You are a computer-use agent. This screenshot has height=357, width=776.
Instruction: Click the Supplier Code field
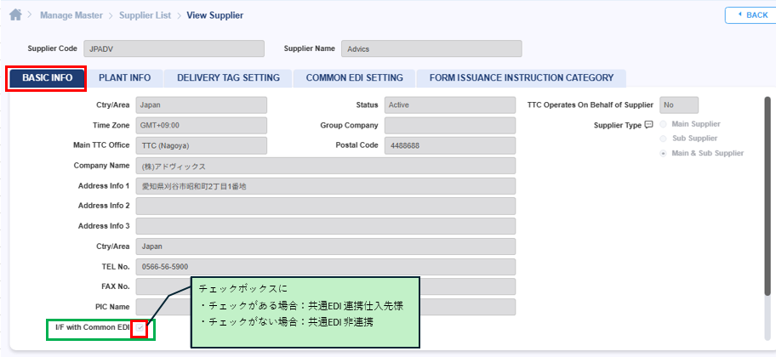pos(174,49)
